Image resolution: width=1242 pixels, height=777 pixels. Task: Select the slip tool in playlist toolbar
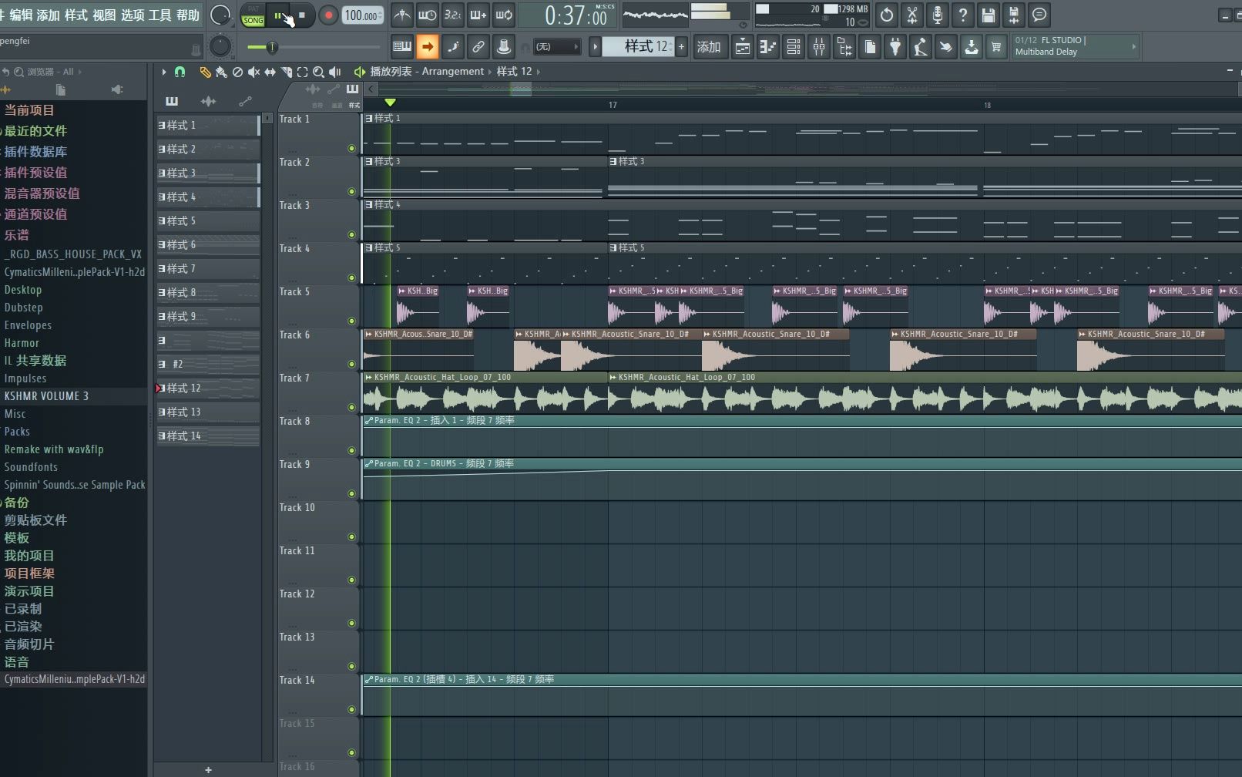click(x=270, y=72)
